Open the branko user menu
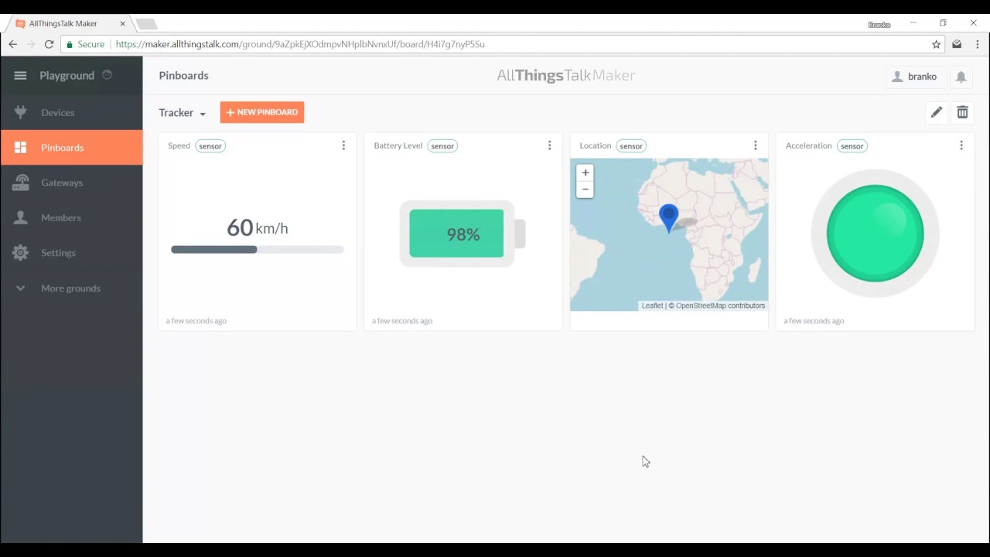 915,77
